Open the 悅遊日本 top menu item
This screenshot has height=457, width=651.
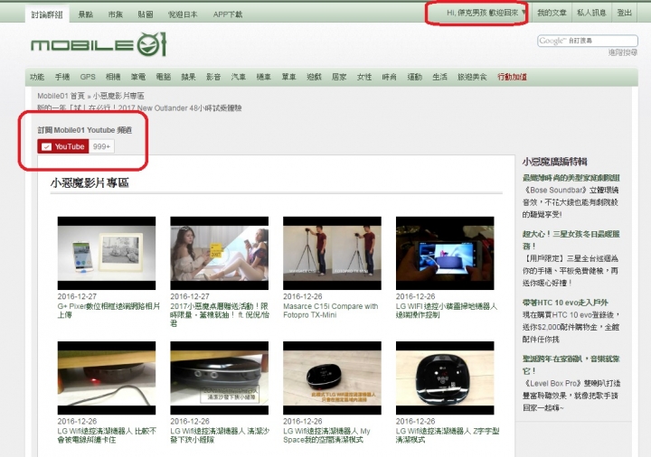tap(183, 14)
